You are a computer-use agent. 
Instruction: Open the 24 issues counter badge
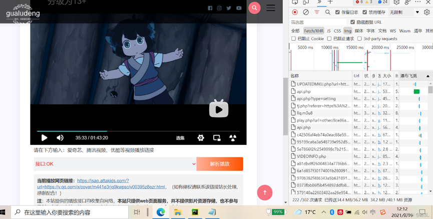[382, 2]
